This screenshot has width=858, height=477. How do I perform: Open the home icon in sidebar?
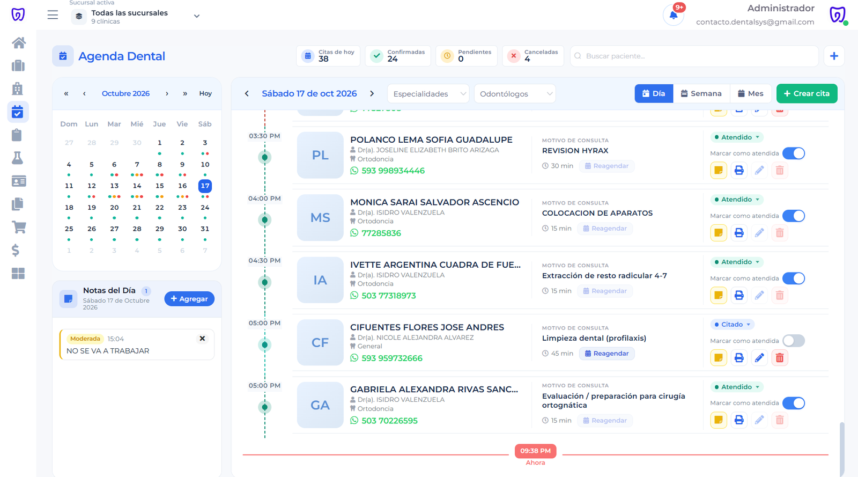(18, 43)
